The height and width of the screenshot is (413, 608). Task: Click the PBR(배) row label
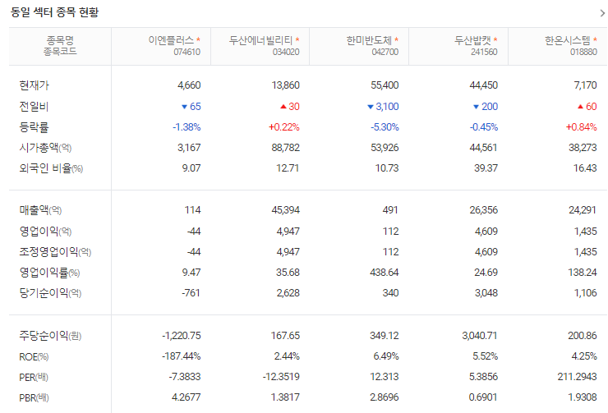click(x=34, y=397)
